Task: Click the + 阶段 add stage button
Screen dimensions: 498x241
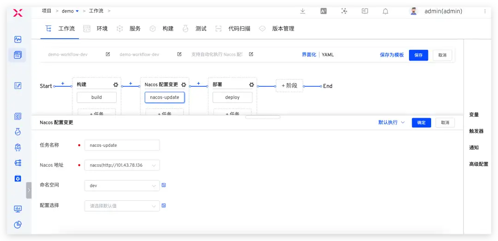Action: click(289, 85)
